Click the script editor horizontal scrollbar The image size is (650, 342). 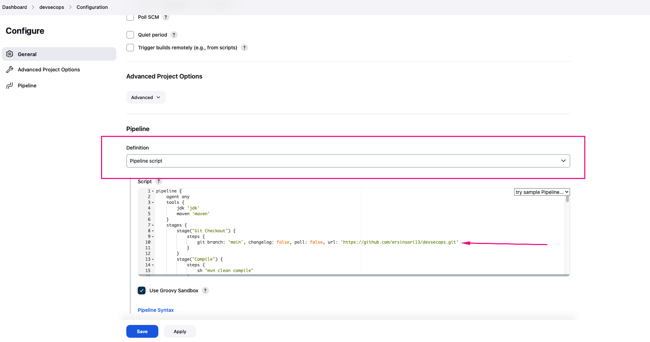tap(354, 275)
